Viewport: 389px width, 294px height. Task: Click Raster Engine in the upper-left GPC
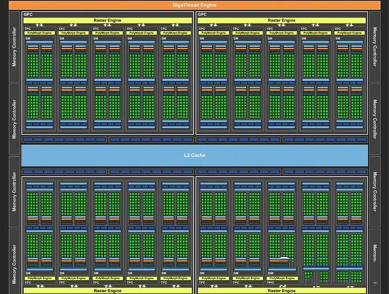(108, 20)
